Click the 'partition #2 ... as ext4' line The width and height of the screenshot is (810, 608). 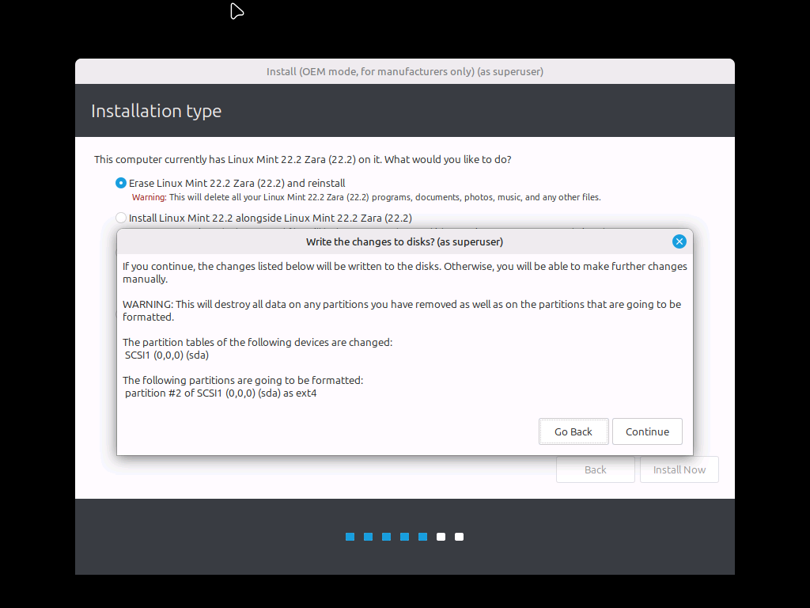(221, 393)
